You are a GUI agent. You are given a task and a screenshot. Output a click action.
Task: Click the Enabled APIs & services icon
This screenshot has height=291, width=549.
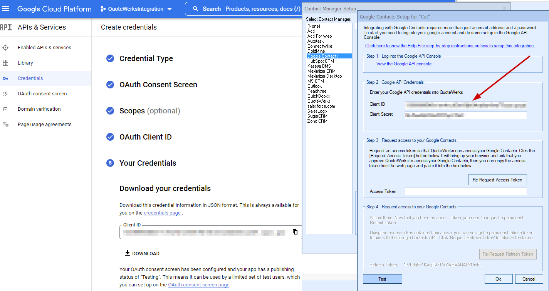pos(5,48)
